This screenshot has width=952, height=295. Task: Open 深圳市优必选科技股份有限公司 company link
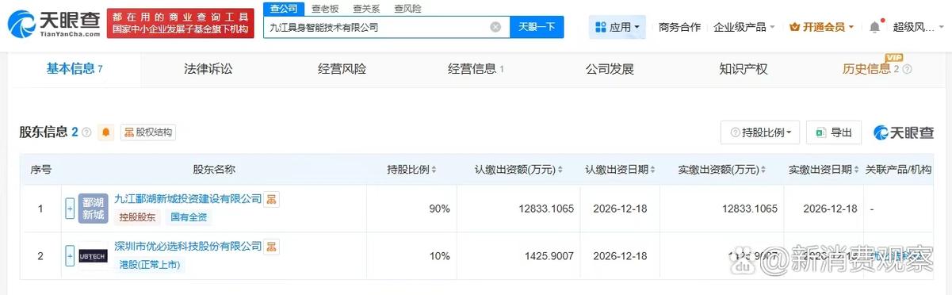(x=188, y=247)
